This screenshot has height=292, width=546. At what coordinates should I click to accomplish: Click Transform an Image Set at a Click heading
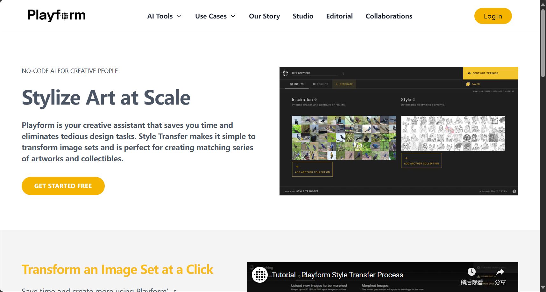117,270
